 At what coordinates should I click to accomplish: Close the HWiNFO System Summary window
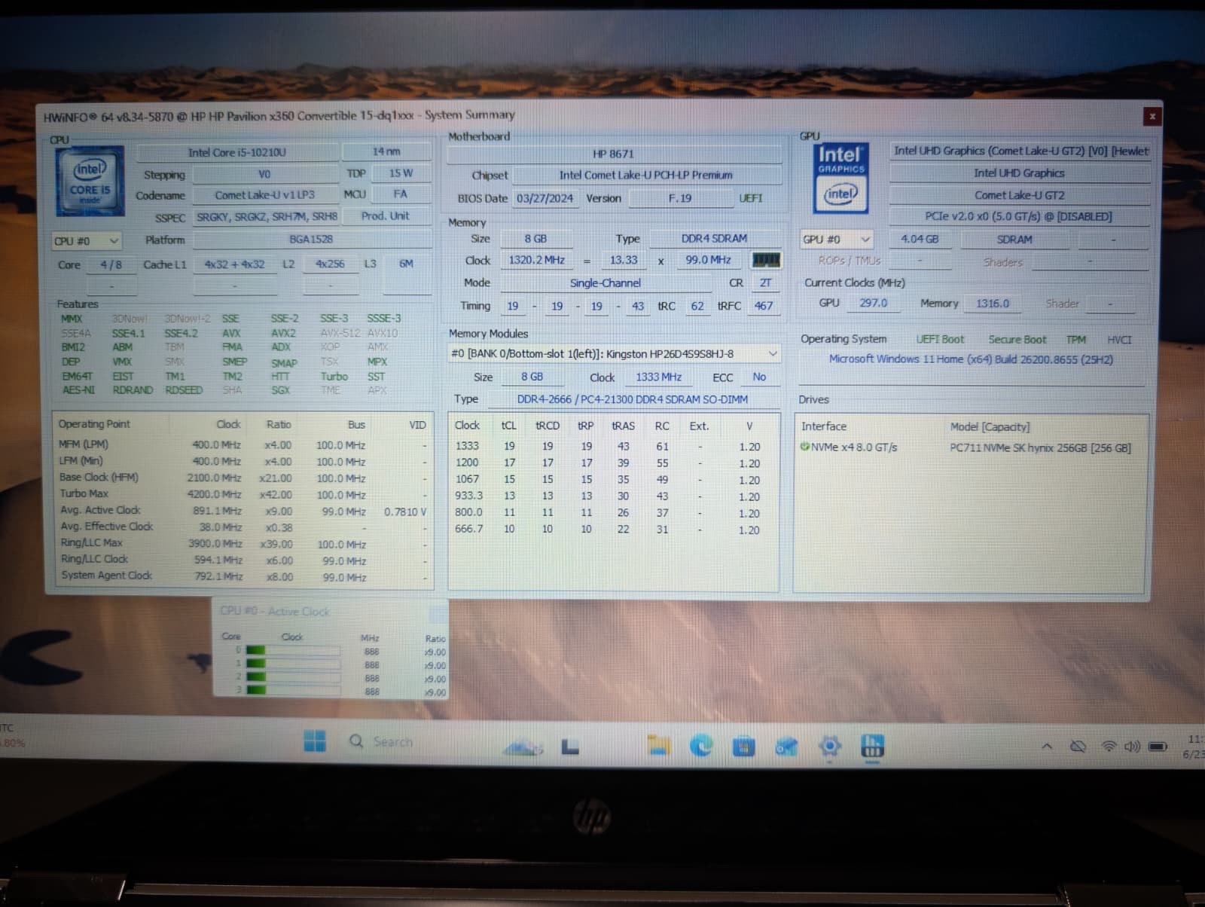(1152, 116)
